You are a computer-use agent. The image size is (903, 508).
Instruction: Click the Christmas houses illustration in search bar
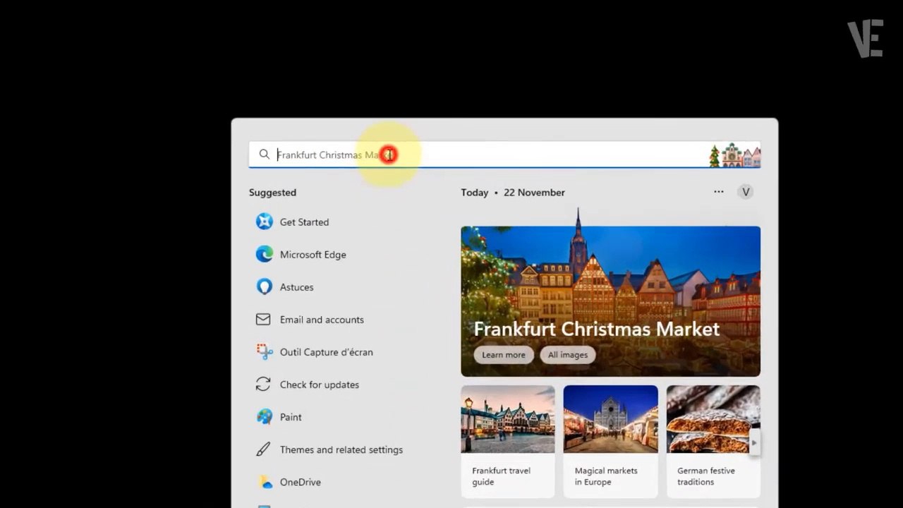(x=734, y=155)
